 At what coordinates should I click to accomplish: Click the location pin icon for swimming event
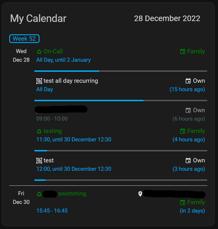click(140, 194)
